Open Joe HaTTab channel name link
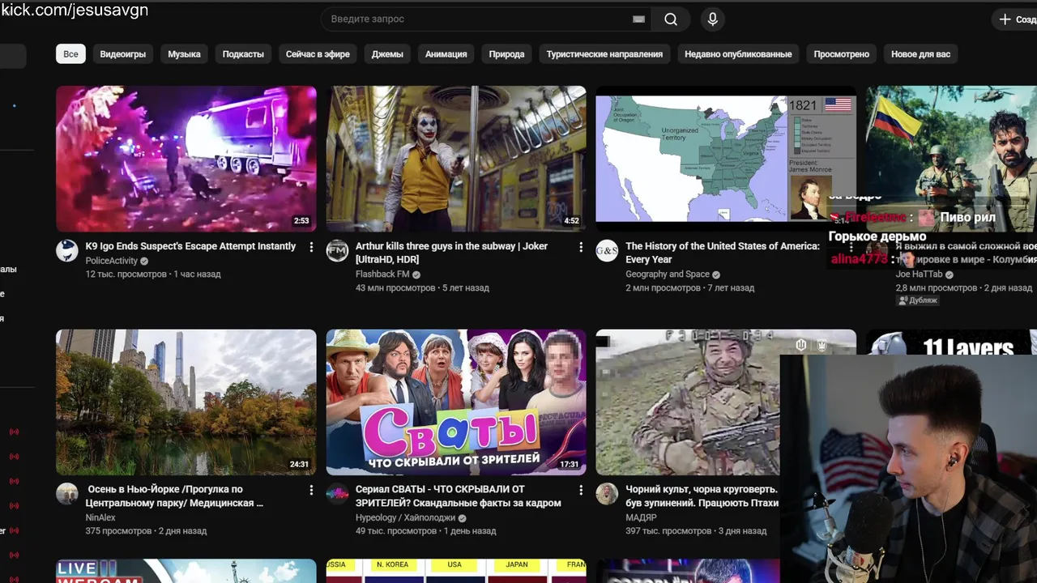The image size is (1037, 583). tap(920, 274)
